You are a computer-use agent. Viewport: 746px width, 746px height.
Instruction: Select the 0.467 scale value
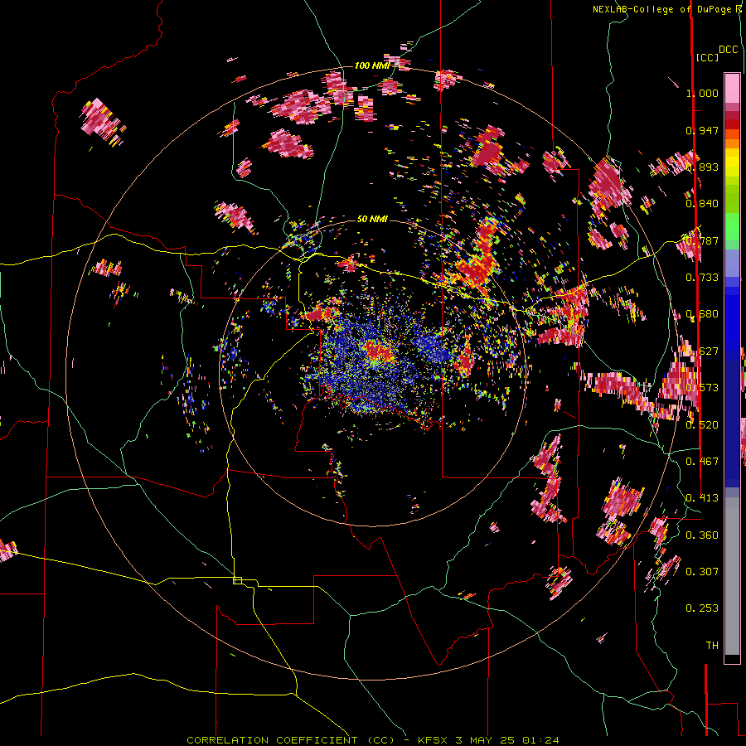[702, 462]
